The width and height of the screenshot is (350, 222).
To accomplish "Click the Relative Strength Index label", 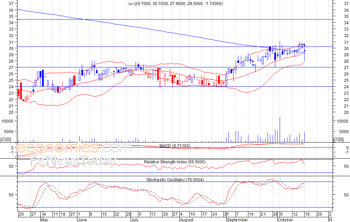I will [x=175, y=162].
